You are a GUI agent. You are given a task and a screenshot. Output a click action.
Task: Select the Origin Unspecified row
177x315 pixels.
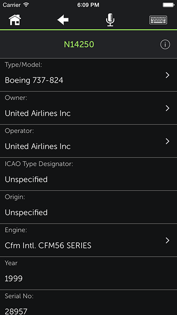pyautogui.click(x=89, y=207)
